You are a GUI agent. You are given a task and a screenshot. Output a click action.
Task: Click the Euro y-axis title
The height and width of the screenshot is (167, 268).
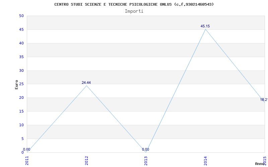tap(16, 85)
